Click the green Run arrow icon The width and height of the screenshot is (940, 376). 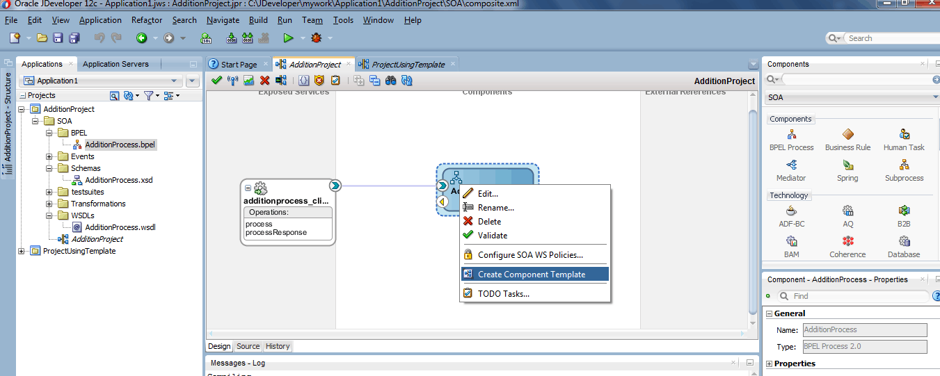[x=288, y=38]
